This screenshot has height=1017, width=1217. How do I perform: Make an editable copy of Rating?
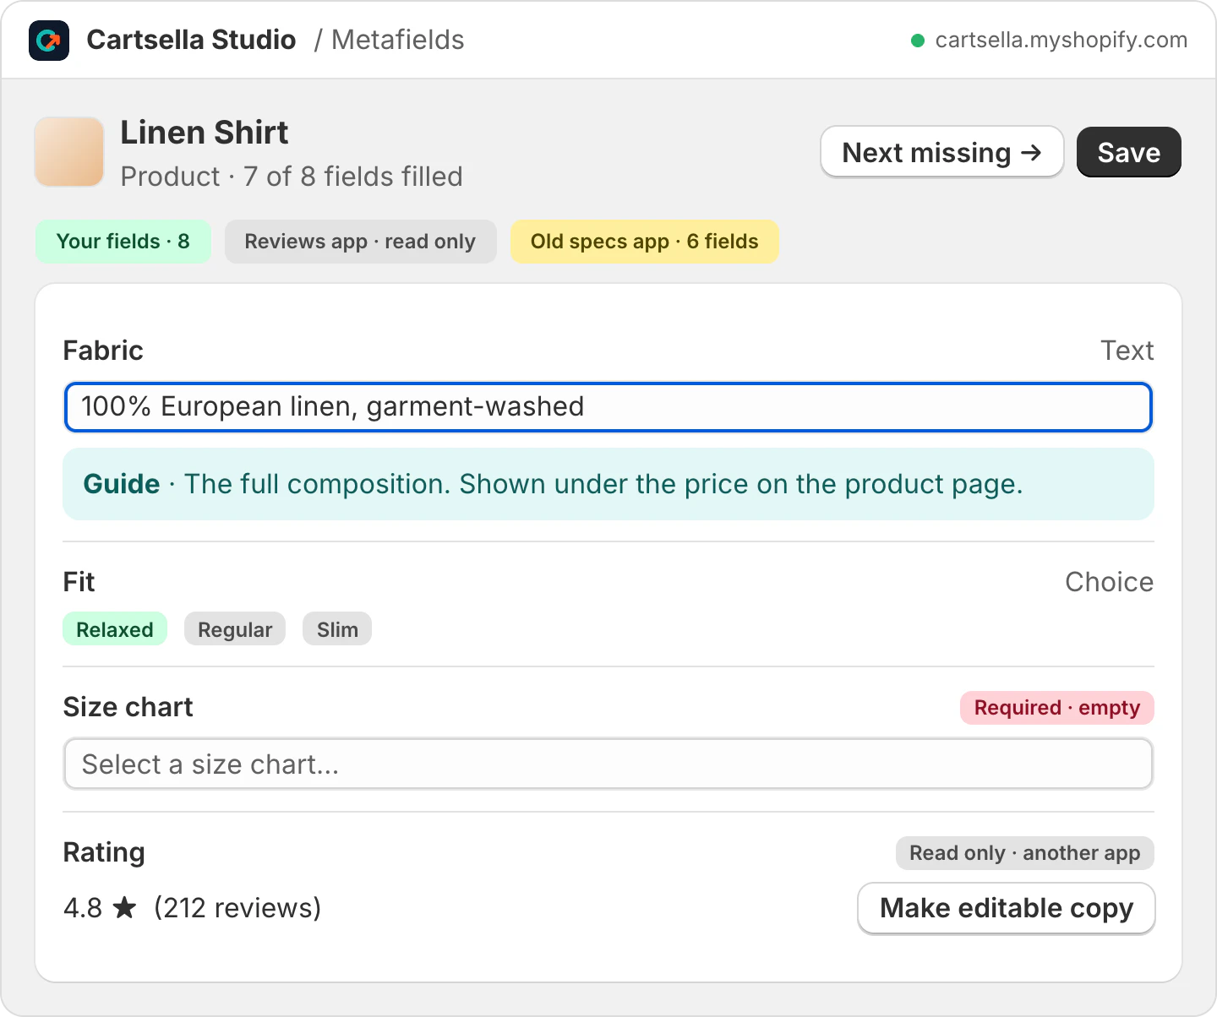1006,908
